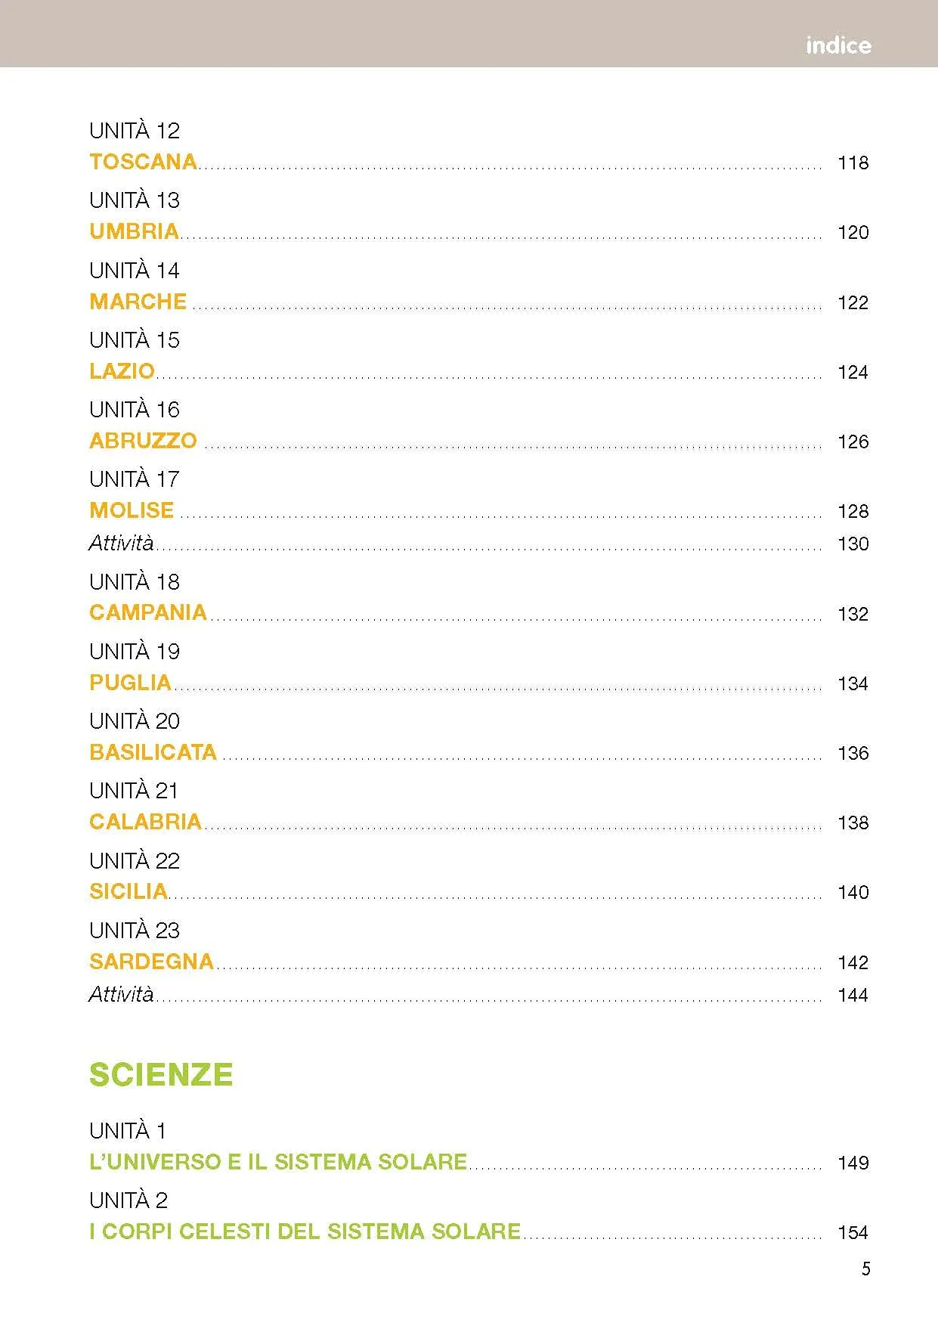Screen dimensions: 938x1326
Task: Open the Attività entry for page 144
Action: click(x=121, y=994)
